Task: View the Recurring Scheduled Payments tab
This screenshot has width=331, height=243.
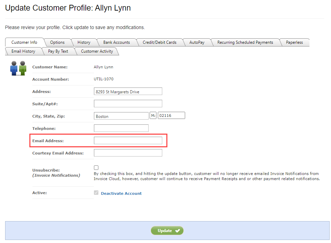Action: tap(245, 42)
